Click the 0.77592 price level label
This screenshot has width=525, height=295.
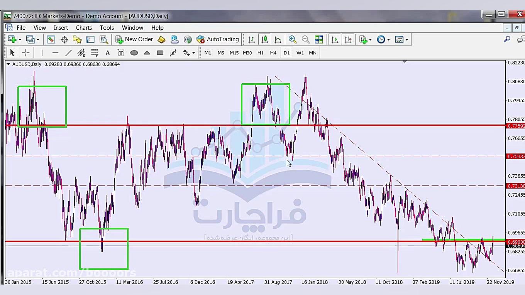(516, 126)
